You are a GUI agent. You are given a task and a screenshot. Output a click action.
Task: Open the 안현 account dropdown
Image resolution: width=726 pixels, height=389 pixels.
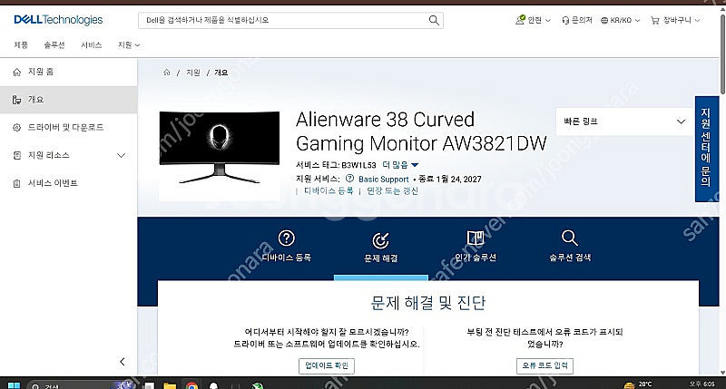(x=533, y=20)
